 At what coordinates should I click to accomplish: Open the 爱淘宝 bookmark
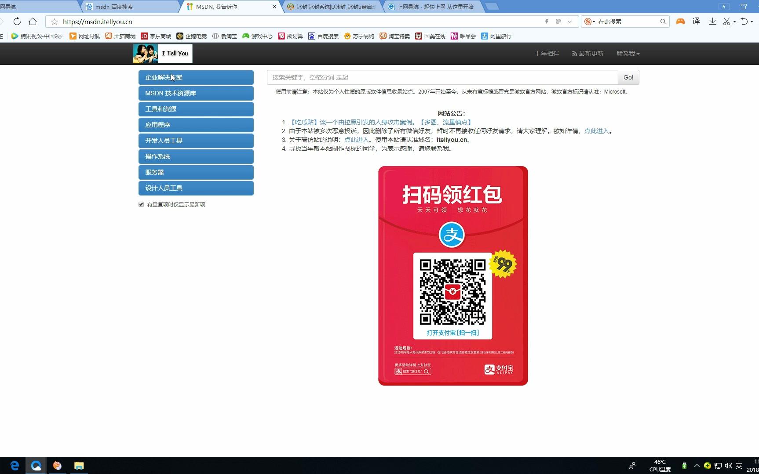coord(224,36)
